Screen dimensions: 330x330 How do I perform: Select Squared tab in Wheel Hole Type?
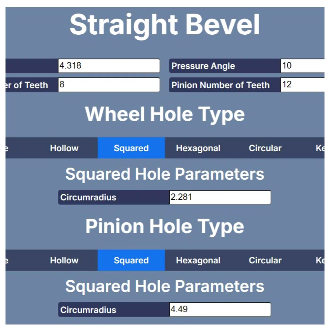[x=131, y=148]
